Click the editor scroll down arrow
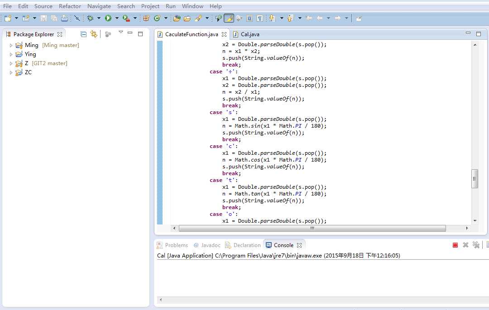 pyautogui.click(x=475, y=220)
